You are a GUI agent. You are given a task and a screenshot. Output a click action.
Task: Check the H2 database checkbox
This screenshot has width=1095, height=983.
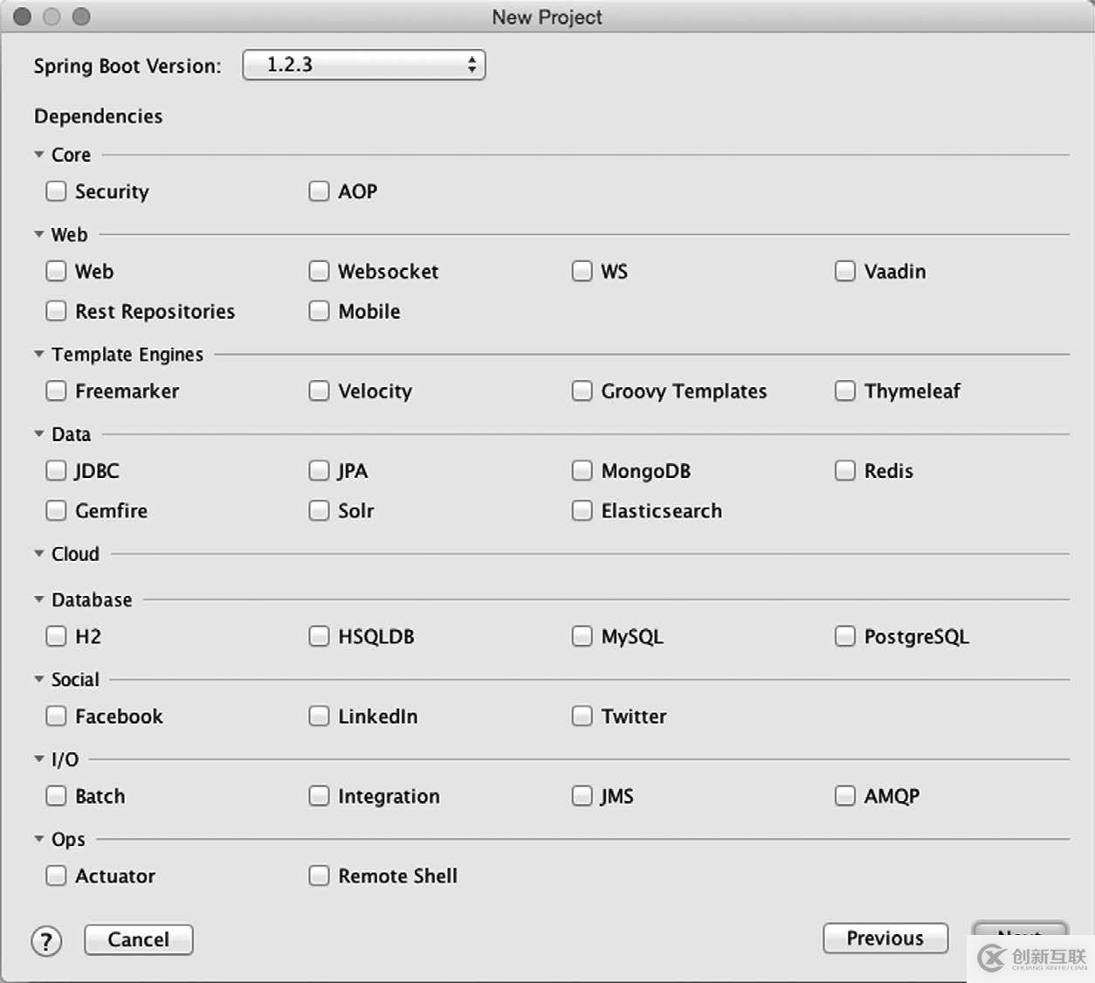pos(56,636)
